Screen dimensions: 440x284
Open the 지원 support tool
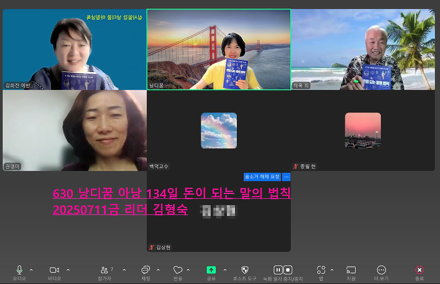(351, 270)
